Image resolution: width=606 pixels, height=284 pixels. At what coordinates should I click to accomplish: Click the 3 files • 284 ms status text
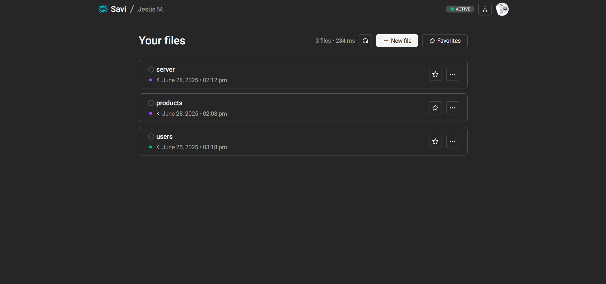pyautogui.click(x=335, y=41)
